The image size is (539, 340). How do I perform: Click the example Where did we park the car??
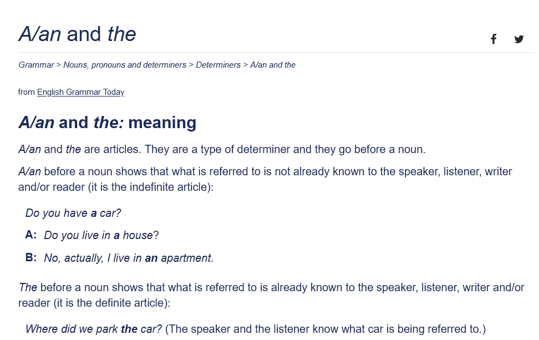[94, 329]
